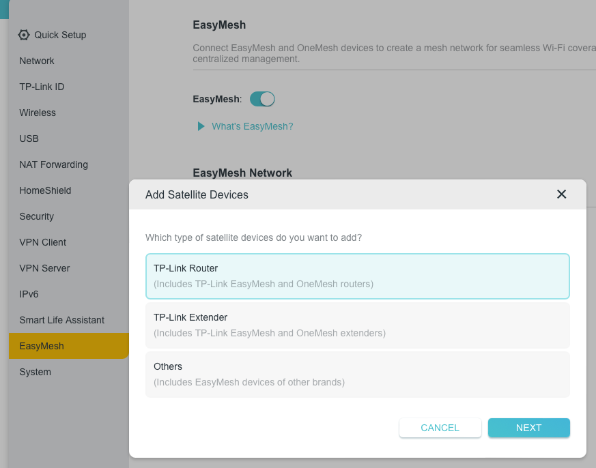Screen dimensions: 596x468
Task: Go to VPN Server settings
Action: [x=44, y=268]
